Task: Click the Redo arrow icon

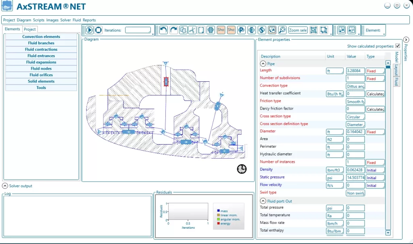Action: [x=173, y=30]
